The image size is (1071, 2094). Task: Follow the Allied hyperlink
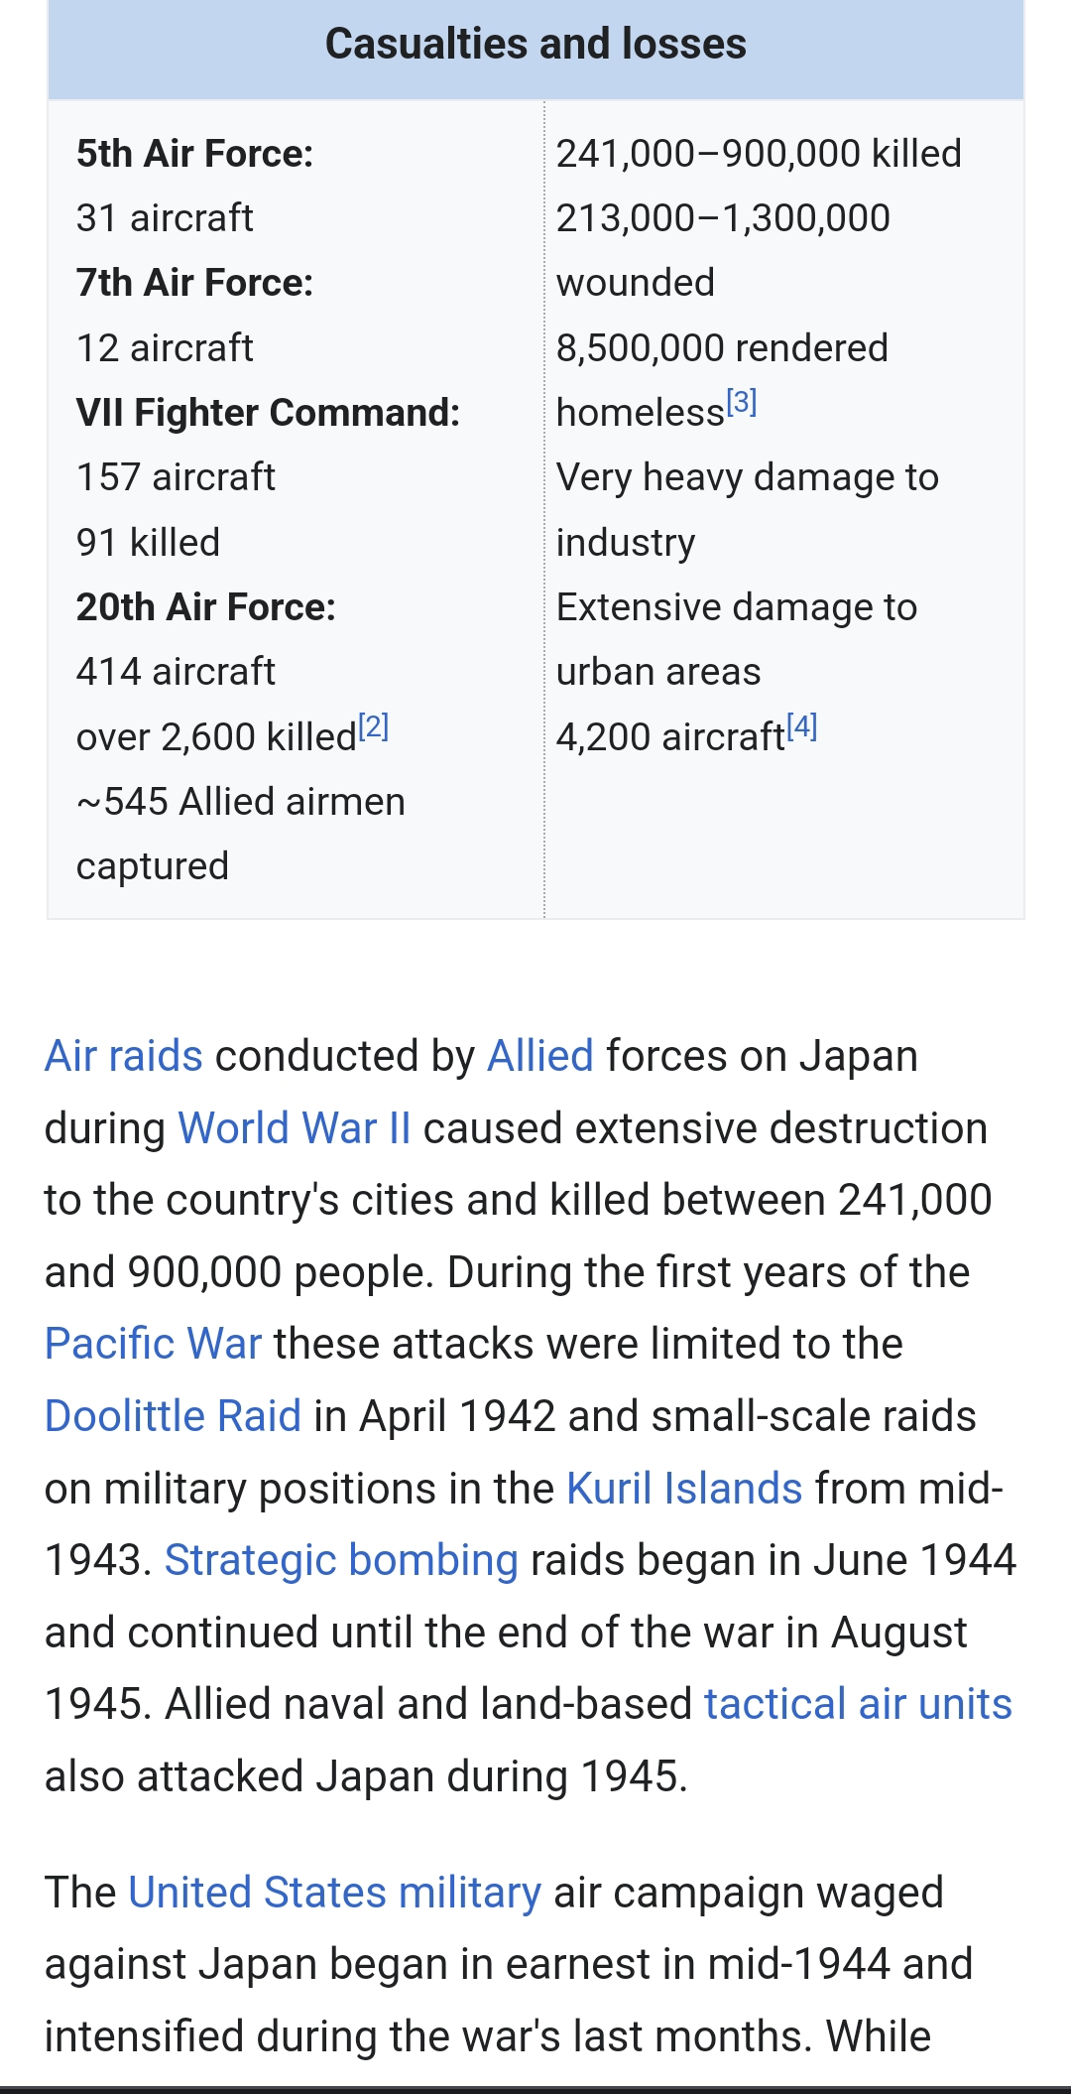tap(540, 1056)
